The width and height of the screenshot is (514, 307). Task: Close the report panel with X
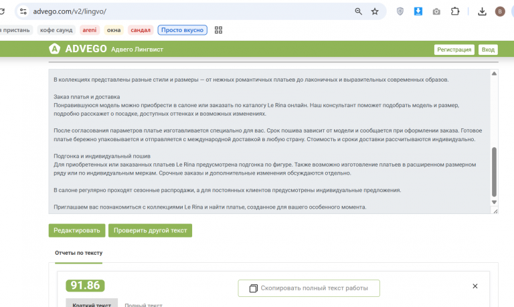(475, 286)
